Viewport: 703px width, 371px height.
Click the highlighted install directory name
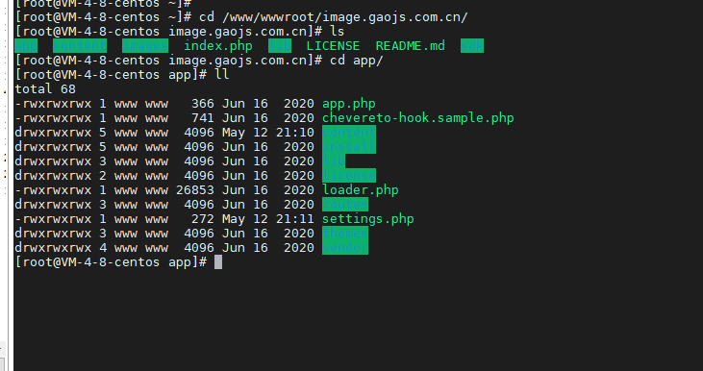(349, 147)
